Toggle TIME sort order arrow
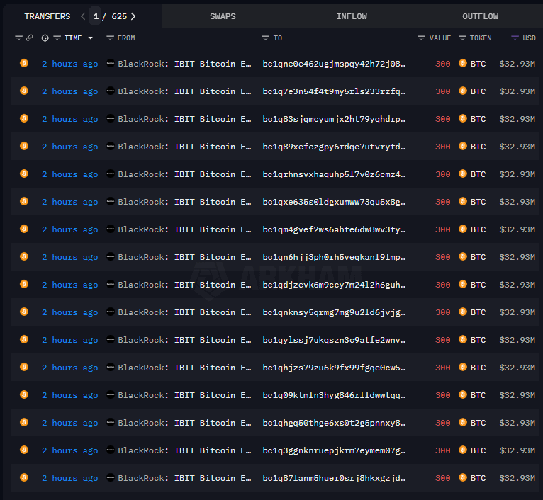Screen dimensions: 543x500 pos(91,38)
